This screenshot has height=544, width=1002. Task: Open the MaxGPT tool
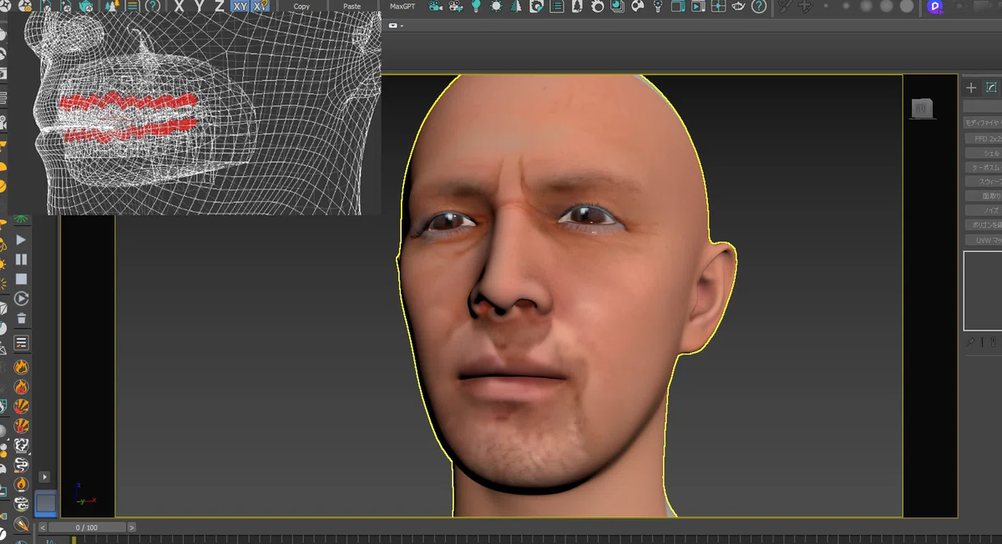(402, 6)
